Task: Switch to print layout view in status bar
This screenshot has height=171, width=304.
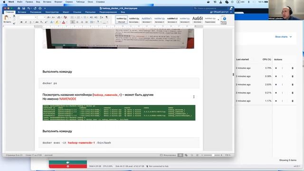Action: [x=180, y=155]
